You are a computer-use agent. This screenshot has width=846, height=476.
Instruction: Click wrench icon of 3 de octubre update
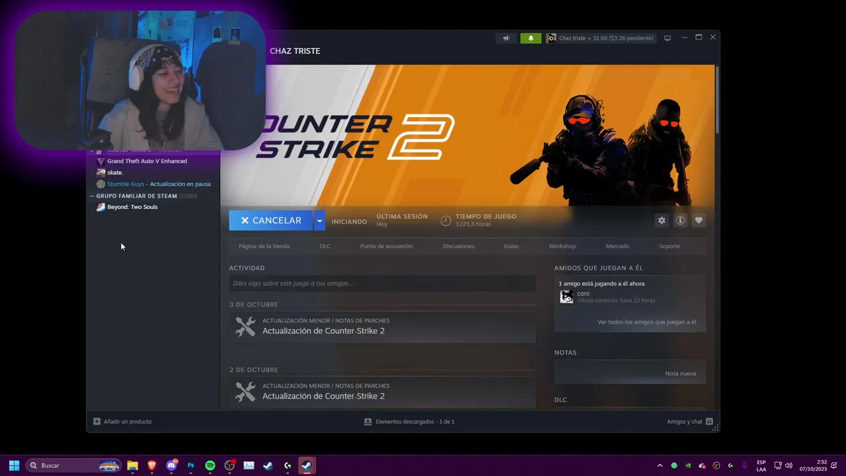245,327
